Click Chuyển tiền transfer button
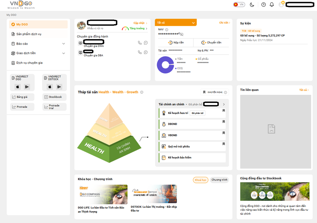Viewport: 317px width, 223px height. click(x=211, y=43)
